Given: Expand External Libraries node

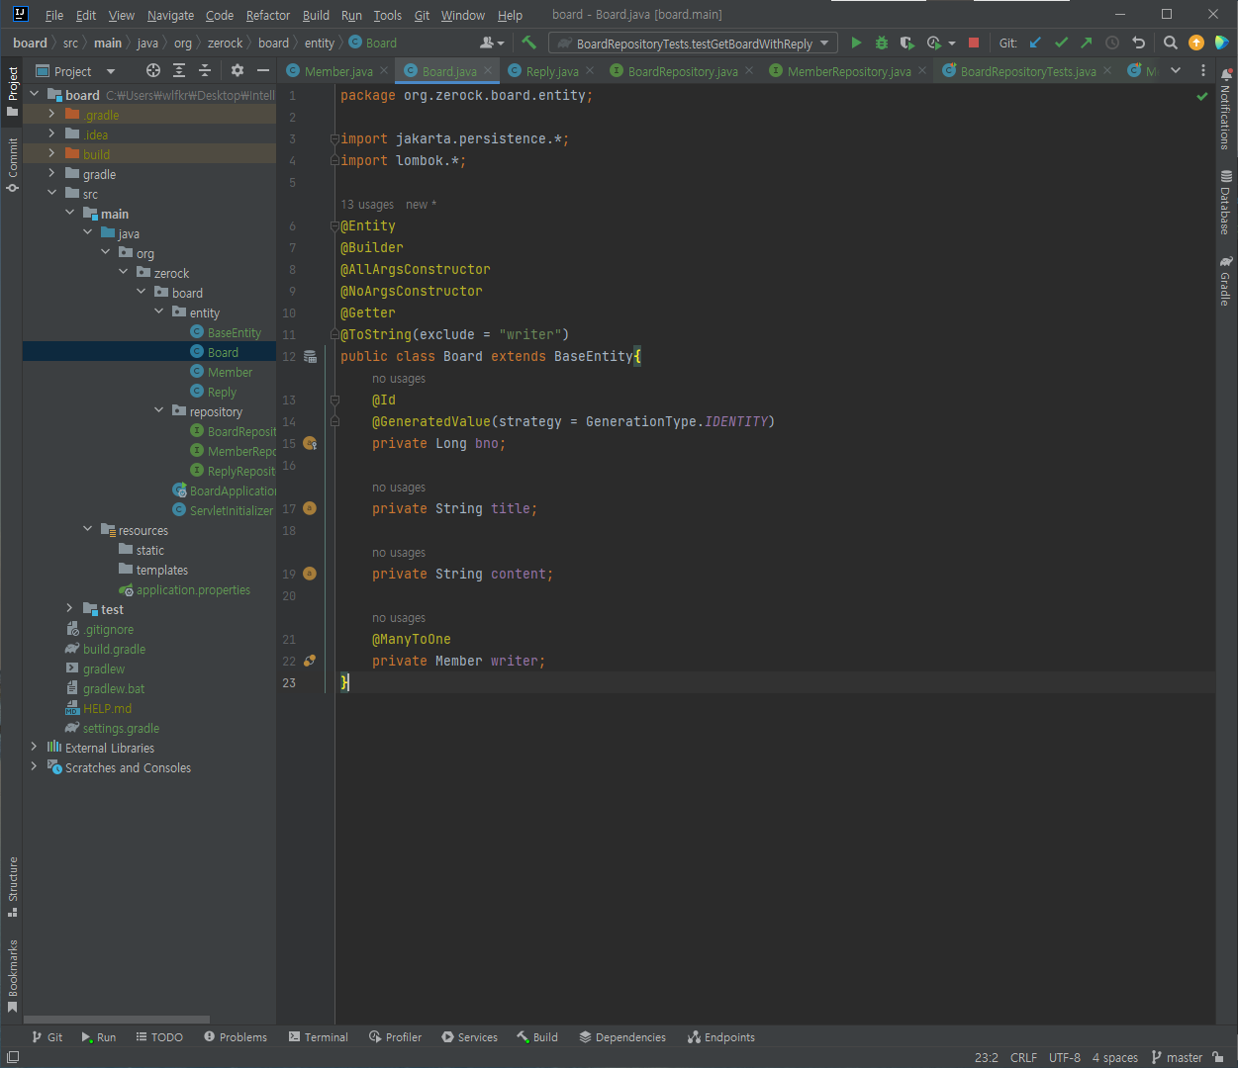Looking at the screenshot, I should (x=34, y=748).
